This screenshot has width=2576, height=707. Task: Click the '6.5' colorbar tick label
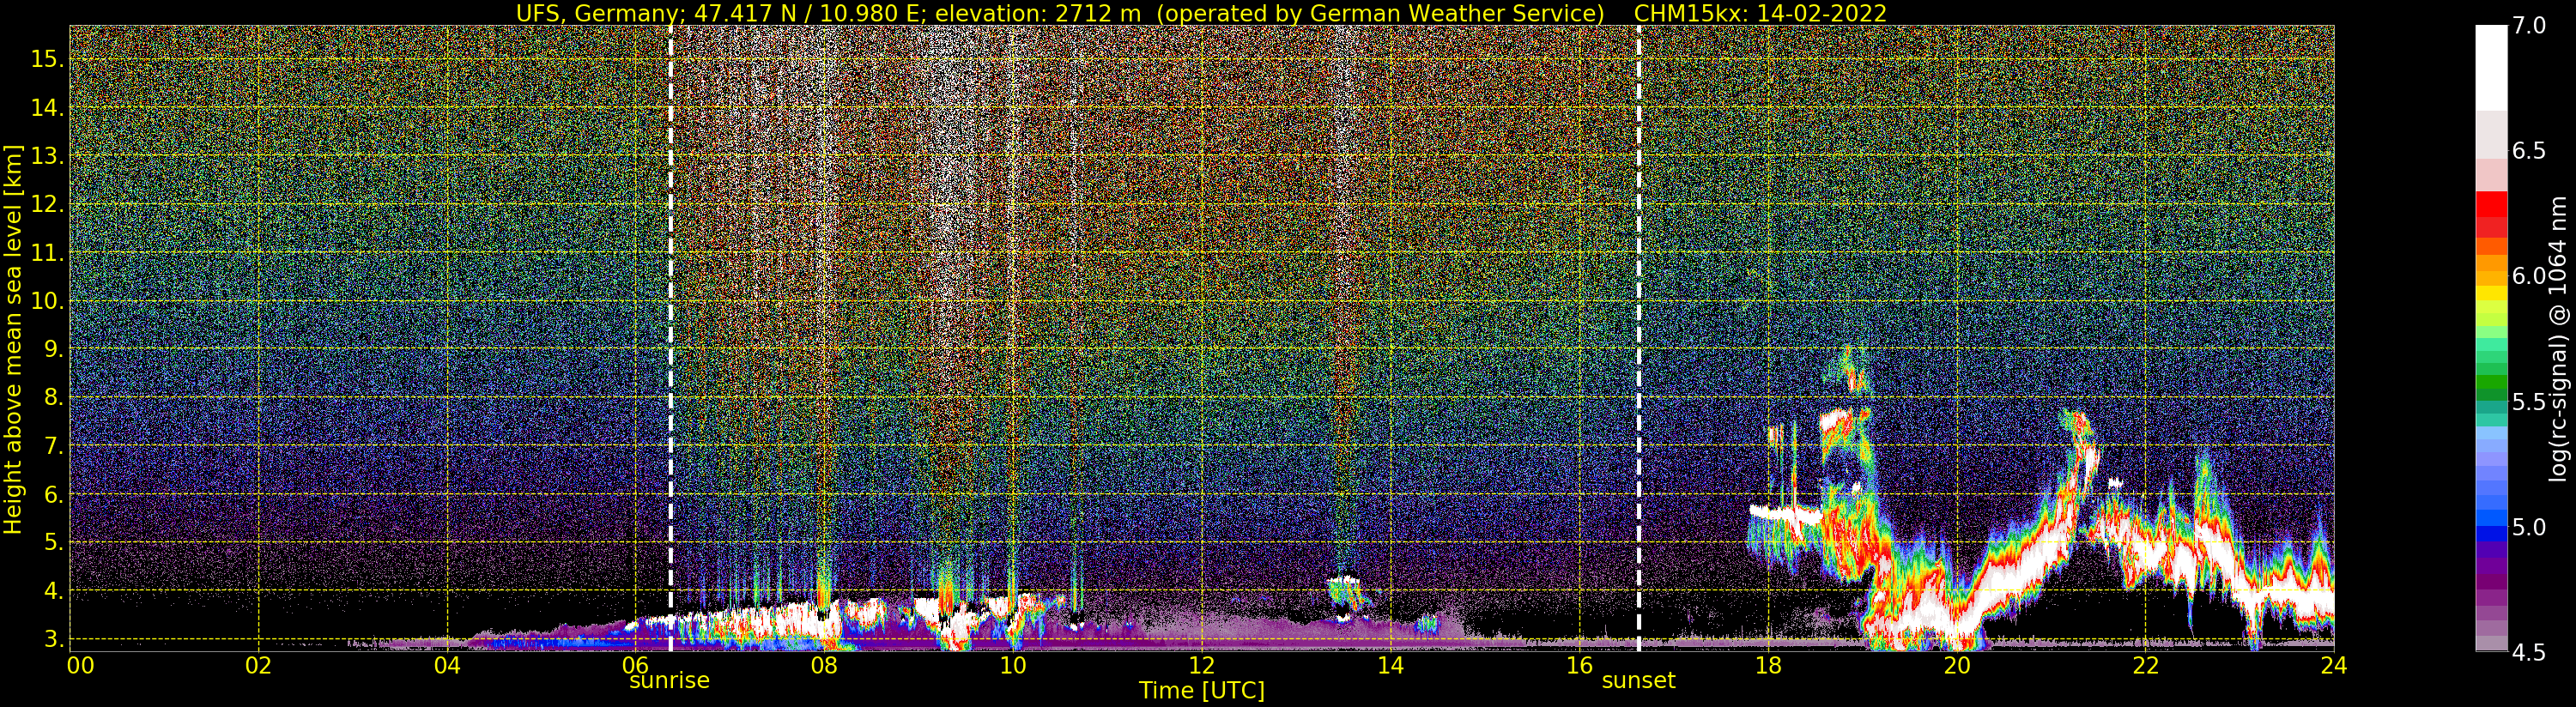coord(2529,151)
